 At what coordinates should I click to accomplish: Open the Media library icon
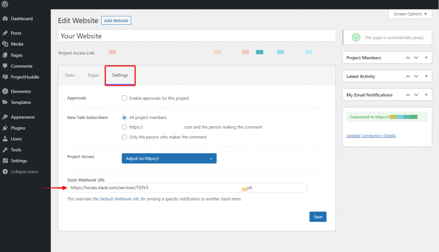tap(6, 44)
